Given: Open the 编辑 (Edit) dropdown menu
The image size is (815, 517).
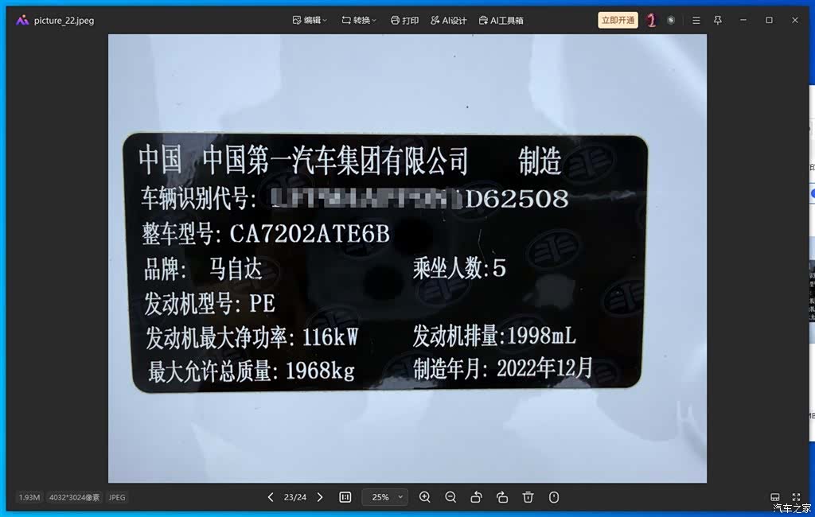Looking at the screenshot, I should pyautogui.click(x=310, y=20).
